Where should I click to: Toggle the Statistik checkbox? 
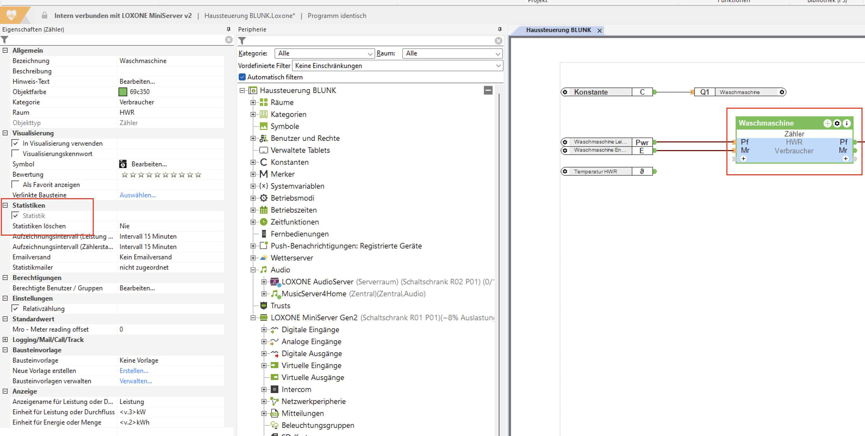[x=15, y=216]
